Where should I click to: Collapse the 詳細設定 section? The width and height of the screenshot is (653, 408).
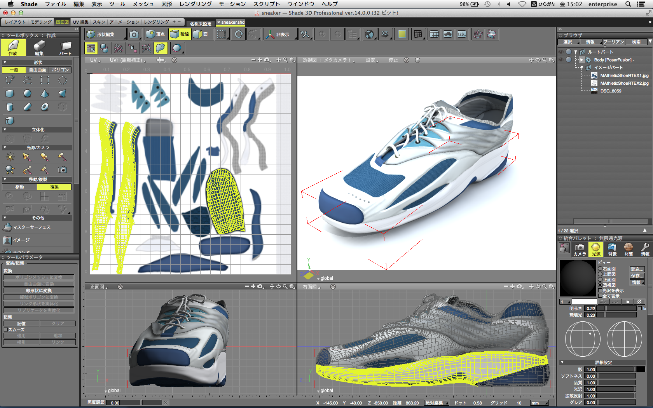pyautogui.click(x=562, y=362)
